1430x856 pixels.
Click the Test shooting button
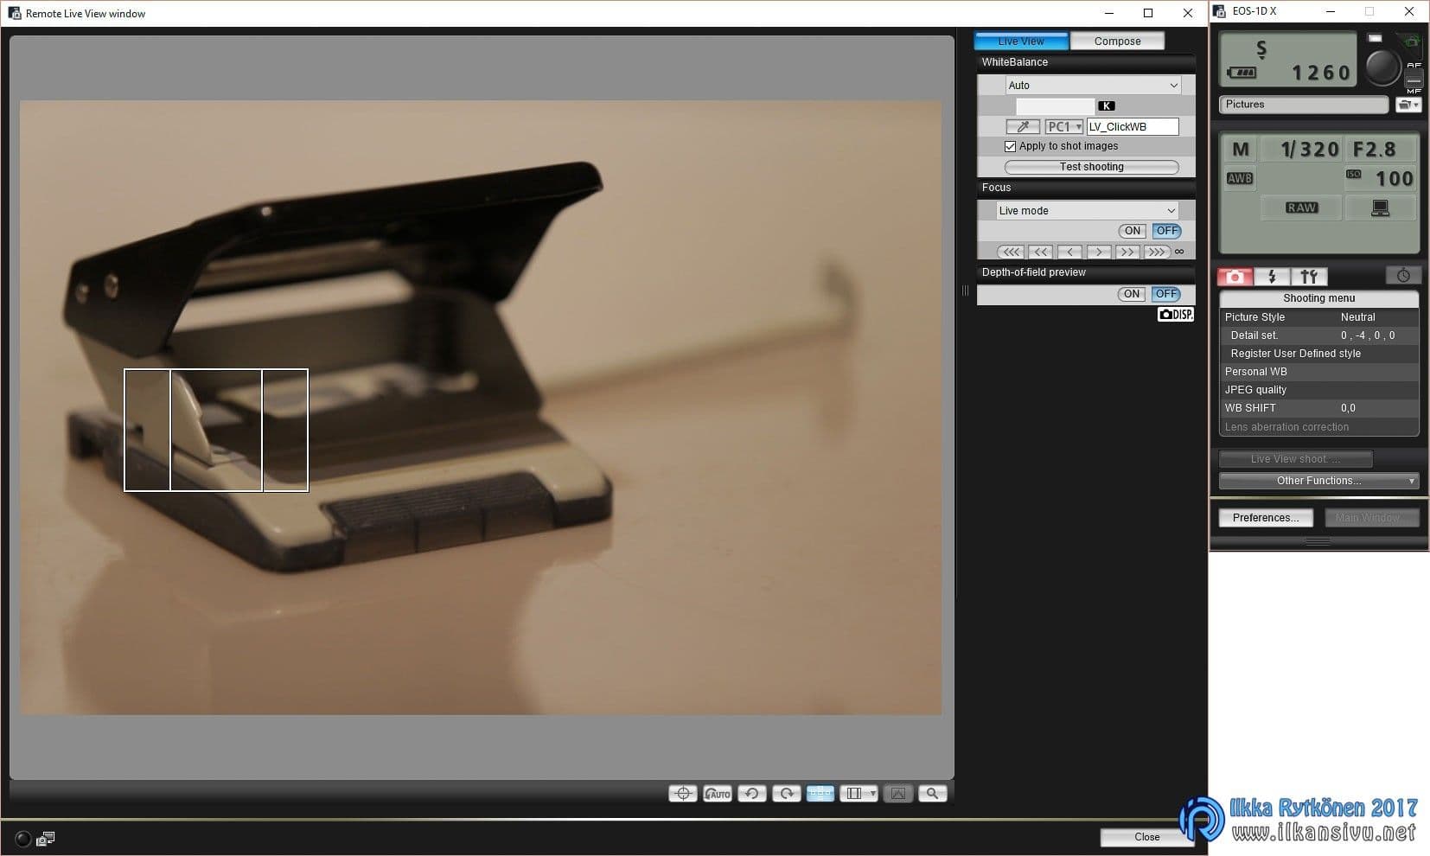pyautogui.click(x=1091, y=167)
